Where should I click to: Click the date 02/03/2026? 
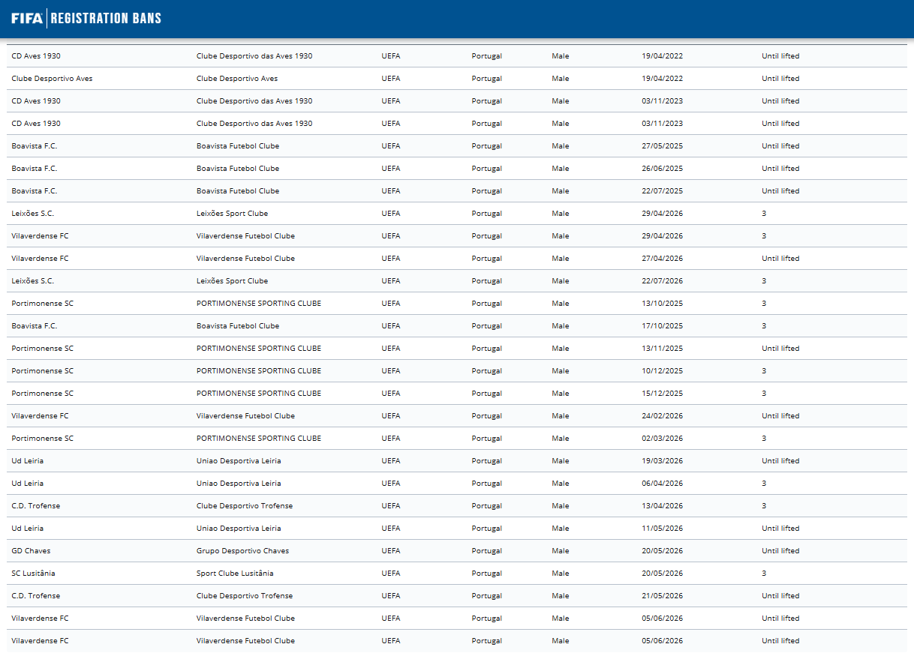pyautogui.click(x=663, y=439)
